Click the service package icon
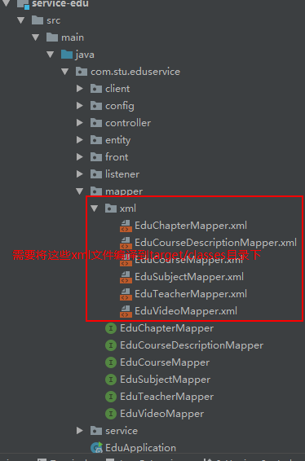This screenshot has height=461, width=305. pyautogui.click(x=96, y=430)
